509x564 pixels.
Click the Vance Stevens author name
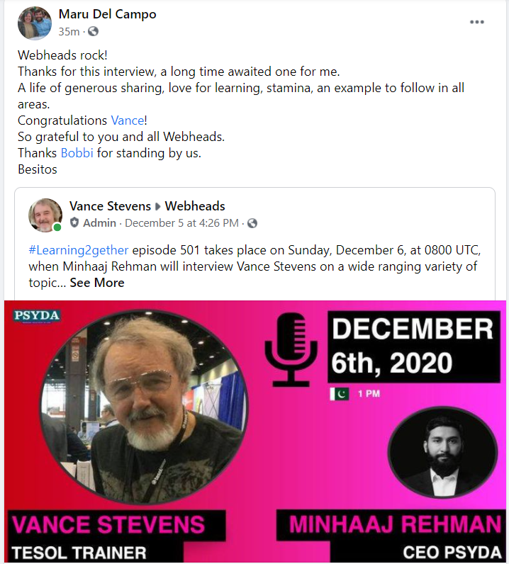[x=110, y=206]
